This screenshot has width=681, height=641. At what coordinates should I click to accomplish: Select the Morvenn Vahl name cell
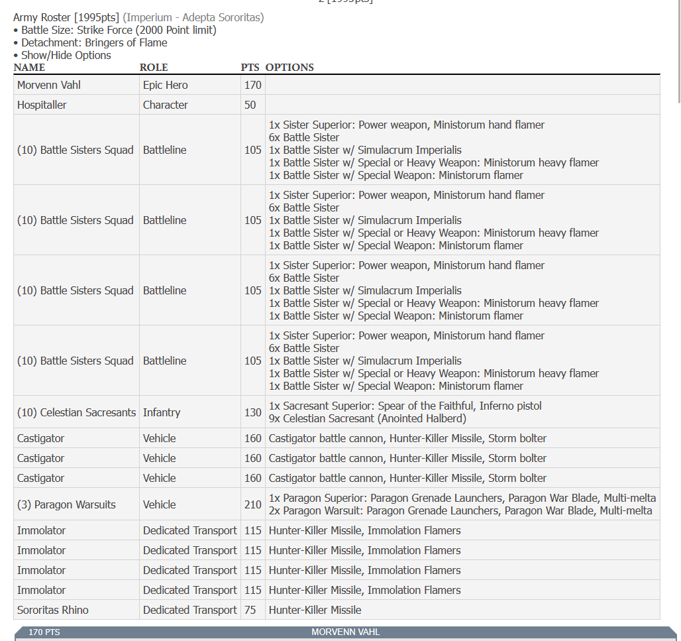point(76,85)
